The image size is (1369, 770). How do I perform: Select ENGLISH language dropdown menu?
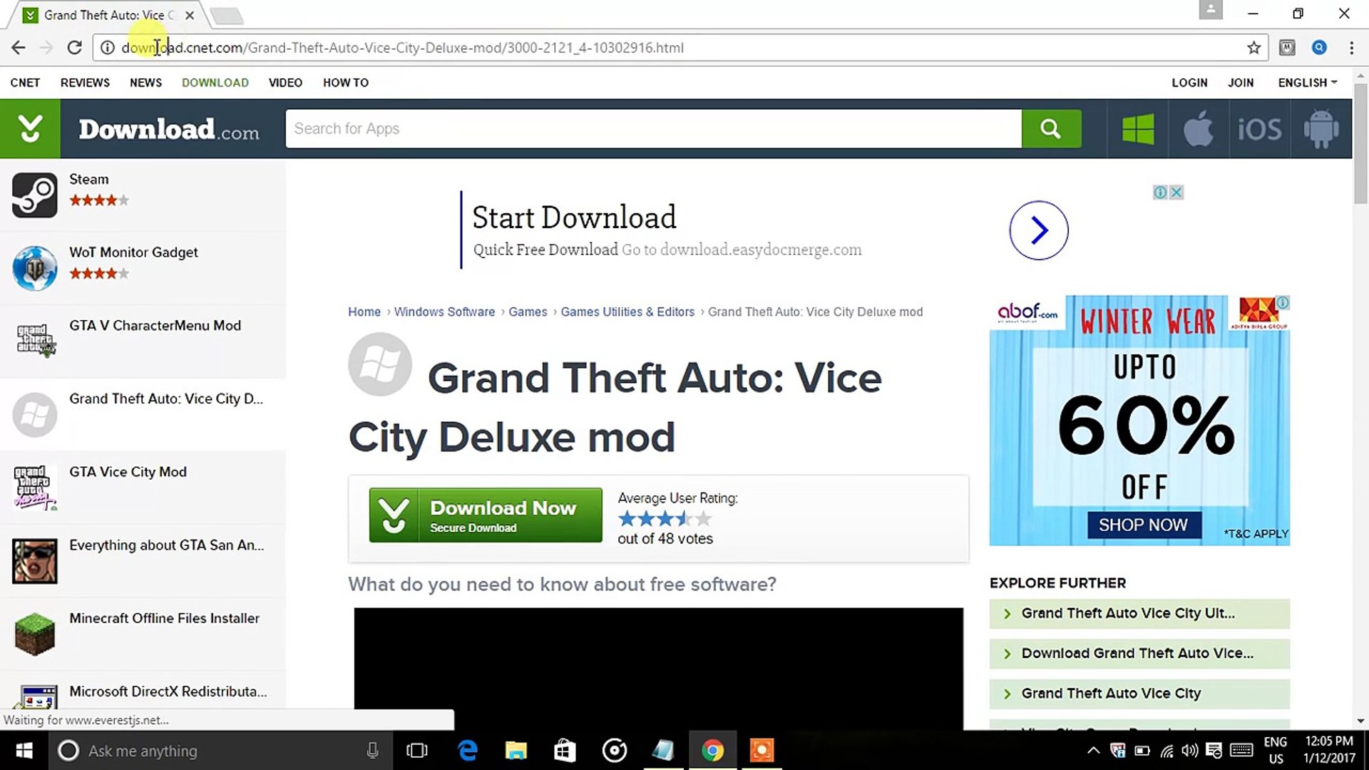click(x=1308, y=83)
